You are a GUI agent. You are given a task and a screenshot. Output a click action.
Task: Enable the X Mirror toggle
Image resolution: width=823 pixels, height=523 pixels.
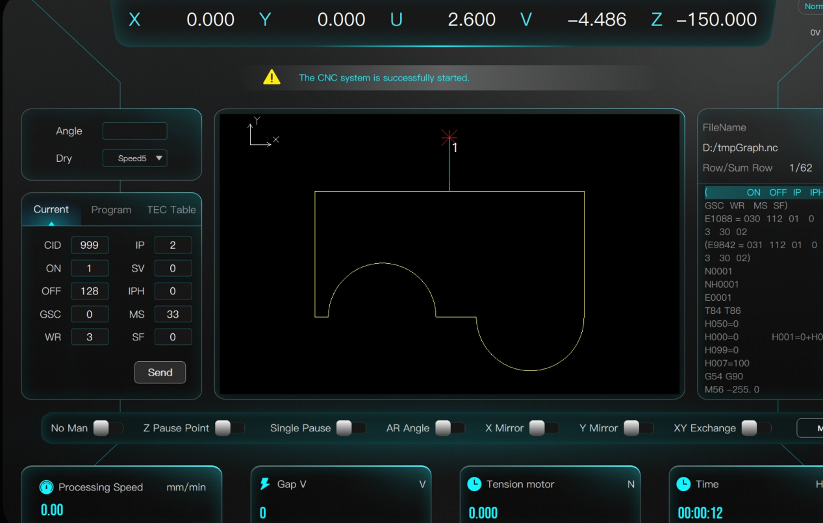click(x=544, y=428)
